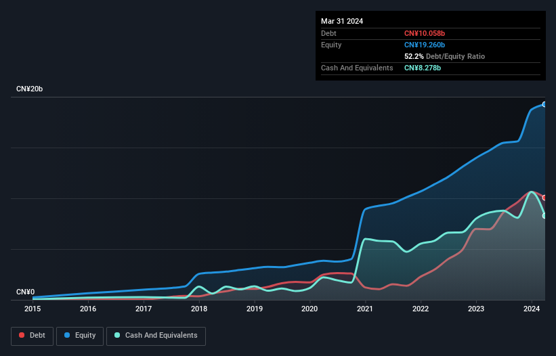Select the 2020 x-axis label
The height and width of the screenshot is (356, 556).
tap(309, 309)
